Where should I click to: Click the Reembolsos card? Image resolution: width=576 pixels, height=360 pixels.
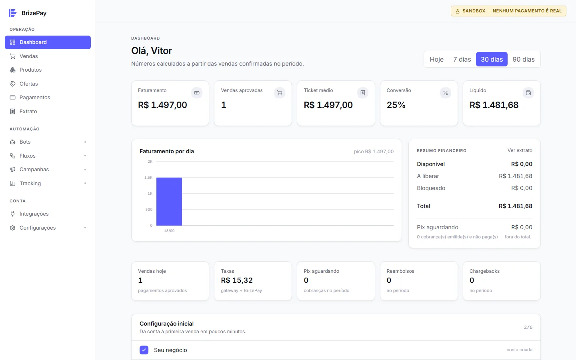point(419,281)
